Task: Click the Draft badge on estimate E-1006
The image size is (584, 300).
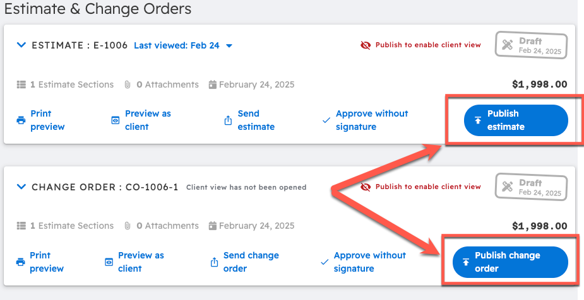Action: [x=531, y=46]
